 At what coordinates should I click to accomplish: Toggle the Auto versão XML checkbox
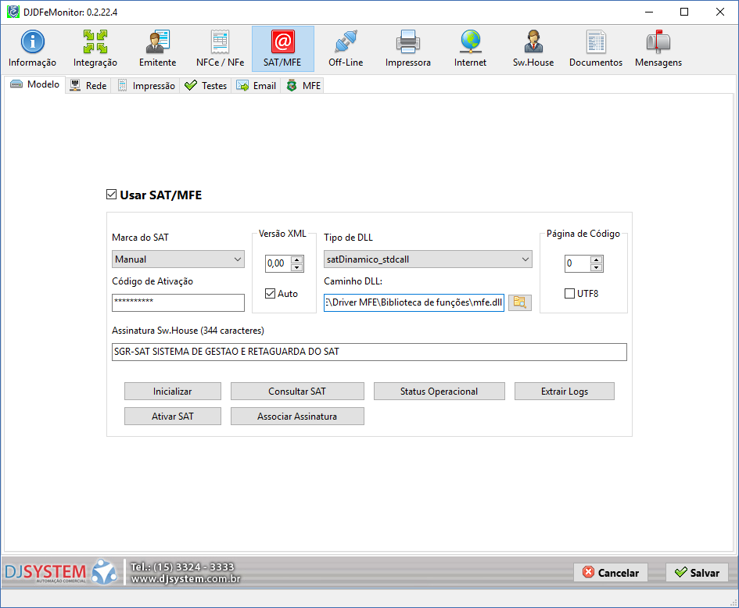click(x=271, y=294)
